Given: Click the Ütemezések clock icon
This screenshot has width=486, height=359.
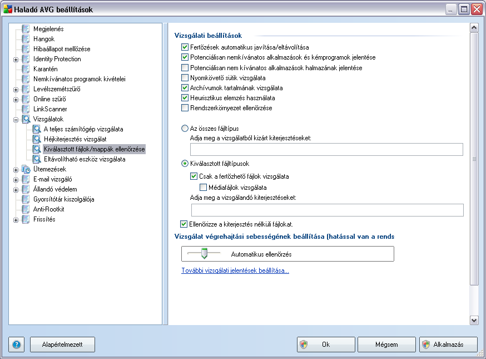Looking at the screenshot, I should pos(26,169).
